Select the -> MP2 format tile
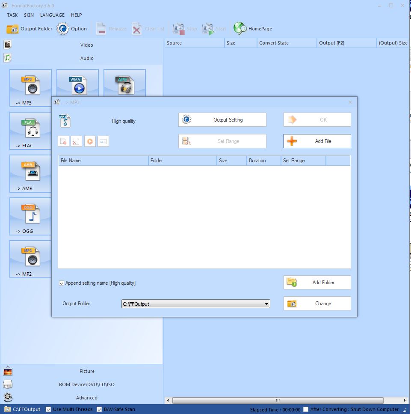 click(x=31, y=259)
